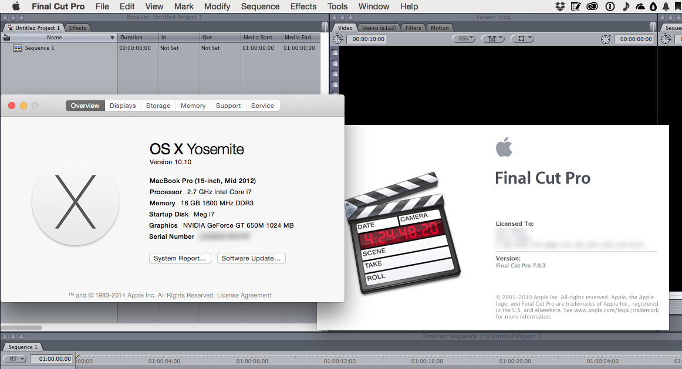Switch to the Service tab
Viewport: 682px width, 369px height.
coord(263,106)
